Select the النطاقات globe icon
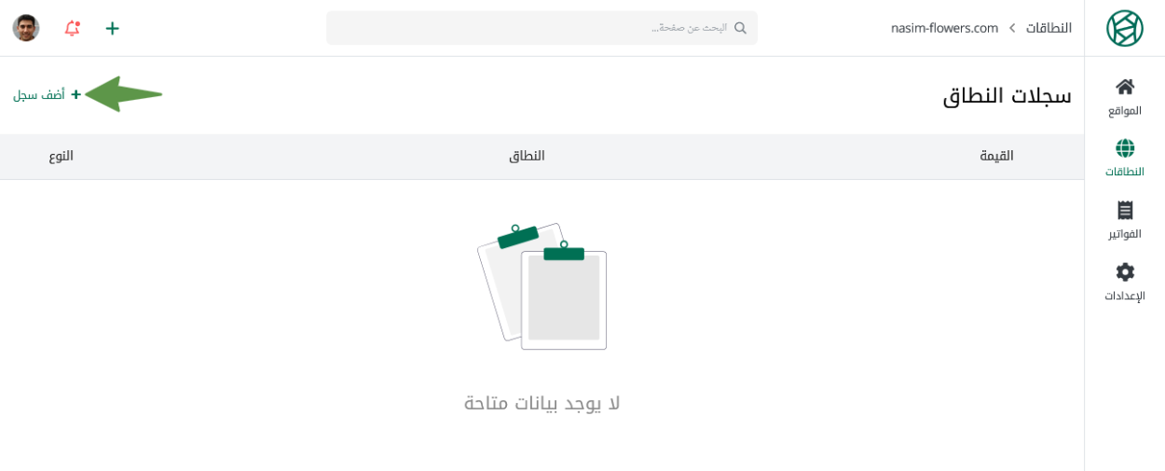 pos(1125,148)
